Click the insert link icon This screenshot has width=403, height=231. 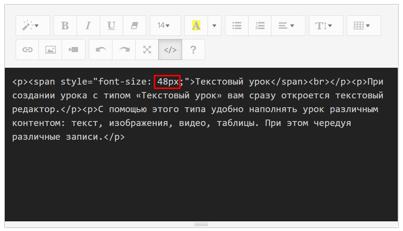[27, 50]
